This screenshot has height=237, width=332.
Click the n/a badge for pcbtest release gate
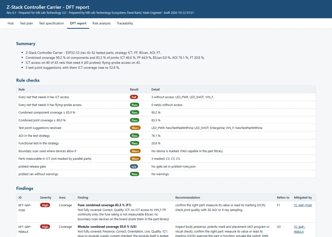click(134, 166)
